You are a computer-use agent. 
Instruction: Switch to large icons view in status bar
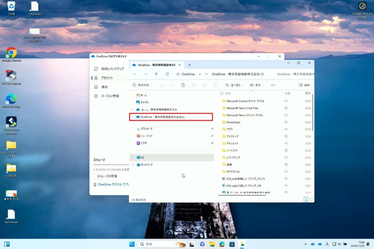pos(311,200)
